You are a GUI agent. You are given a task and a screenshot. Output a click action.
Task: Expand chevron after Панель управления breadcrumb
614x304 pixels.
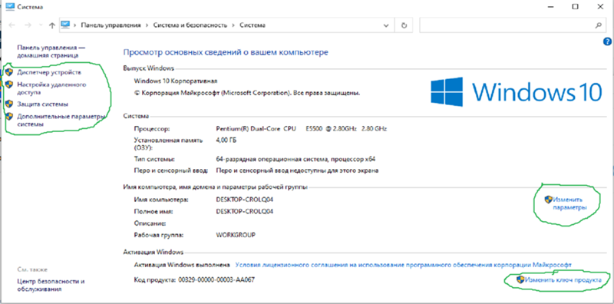pos(147,25)
